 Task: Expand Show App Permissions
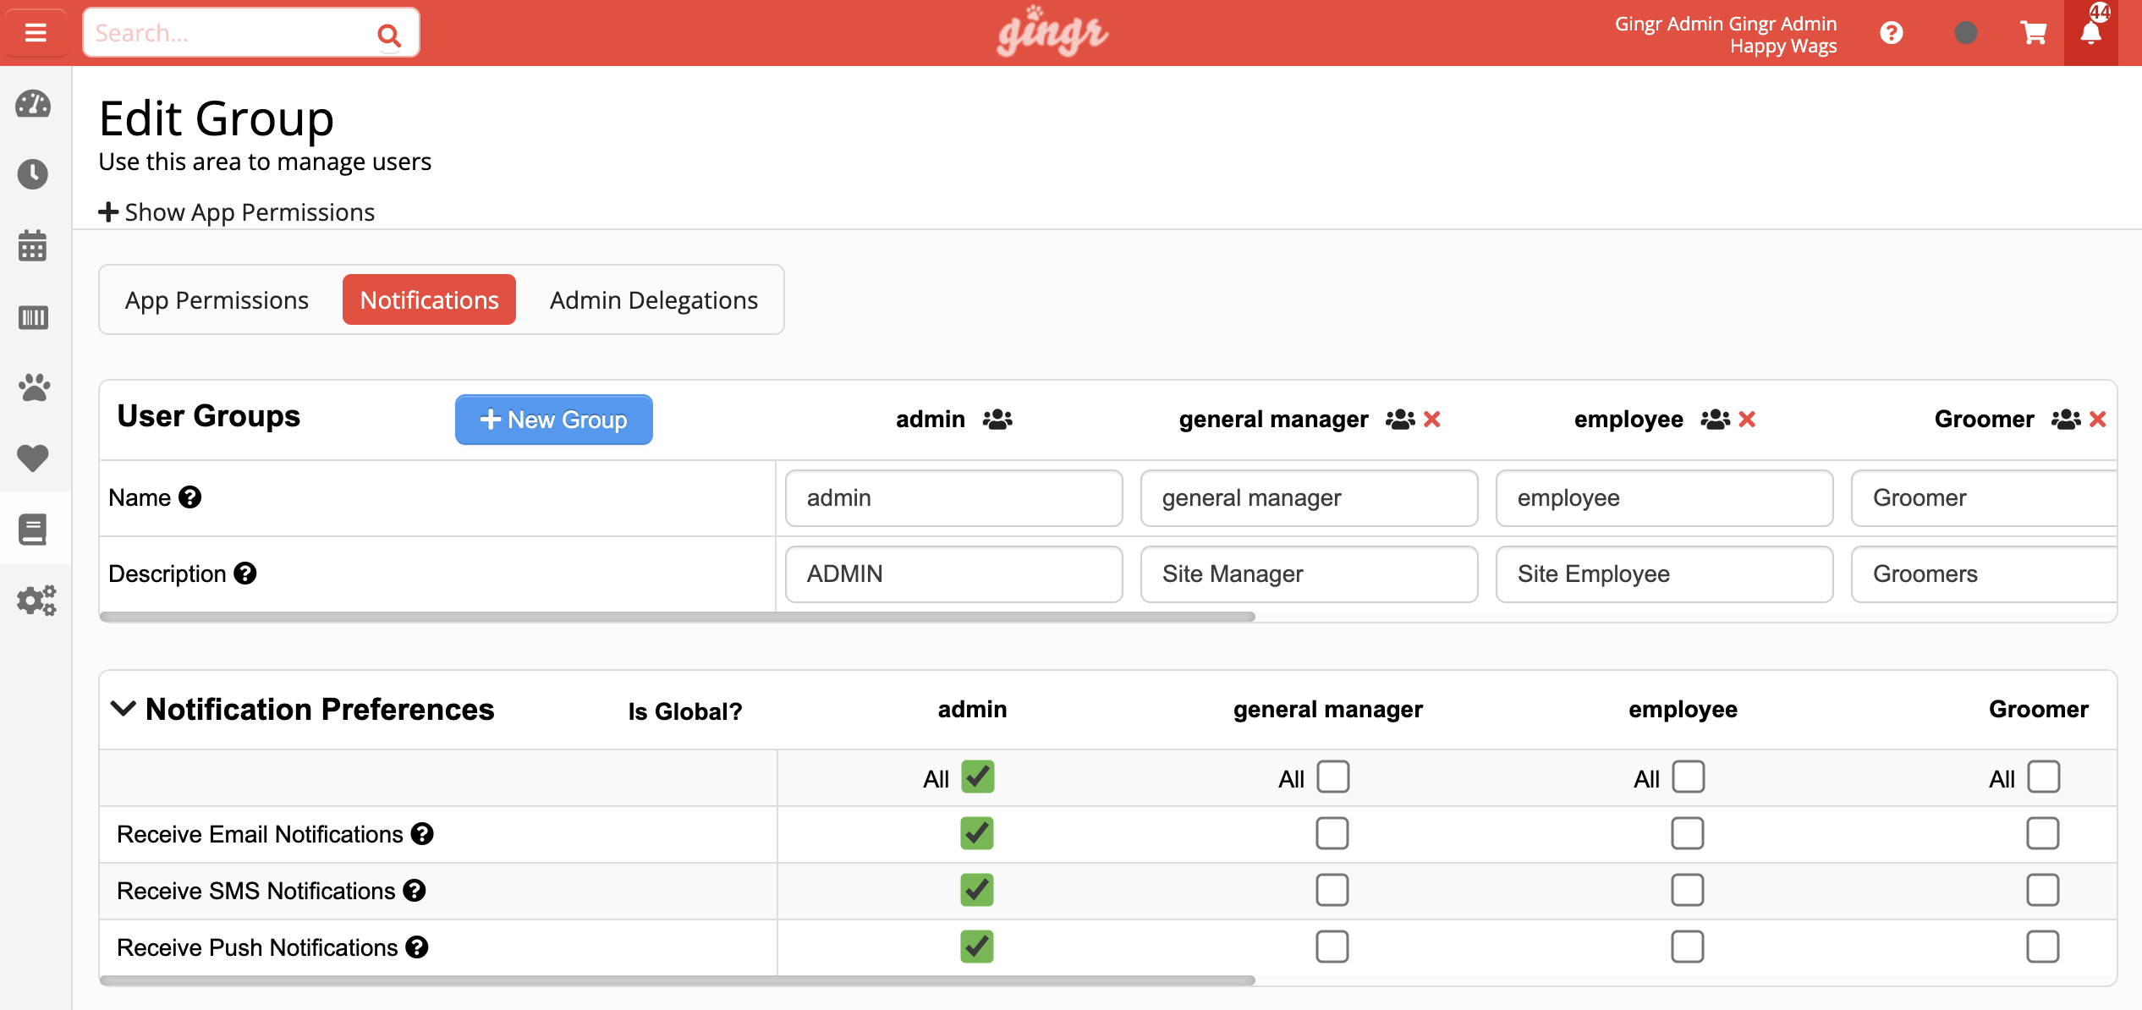coord(237,212)
